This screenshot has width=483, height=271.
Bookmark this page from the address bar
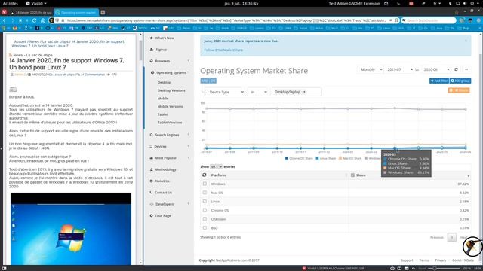tap(397, 20)
